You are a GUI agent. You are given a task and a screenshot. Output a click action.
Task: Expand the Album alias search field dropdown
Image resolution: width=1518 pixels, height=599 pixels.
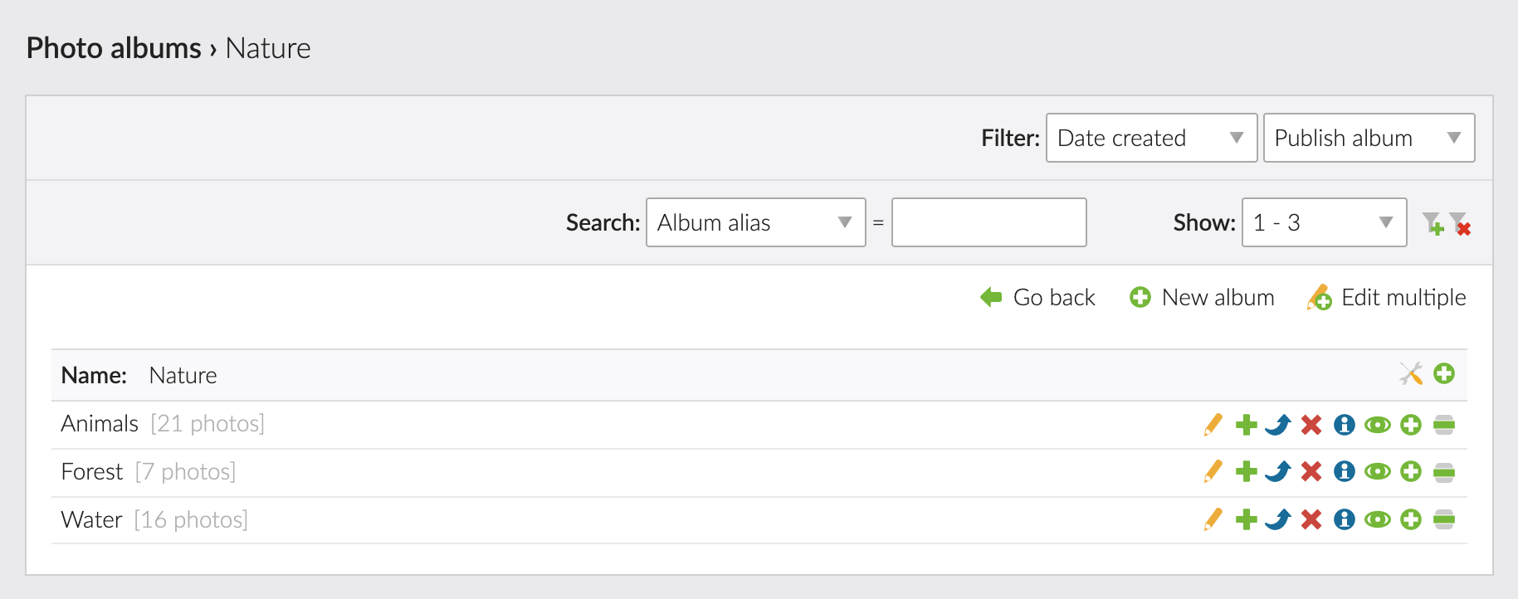755,222
